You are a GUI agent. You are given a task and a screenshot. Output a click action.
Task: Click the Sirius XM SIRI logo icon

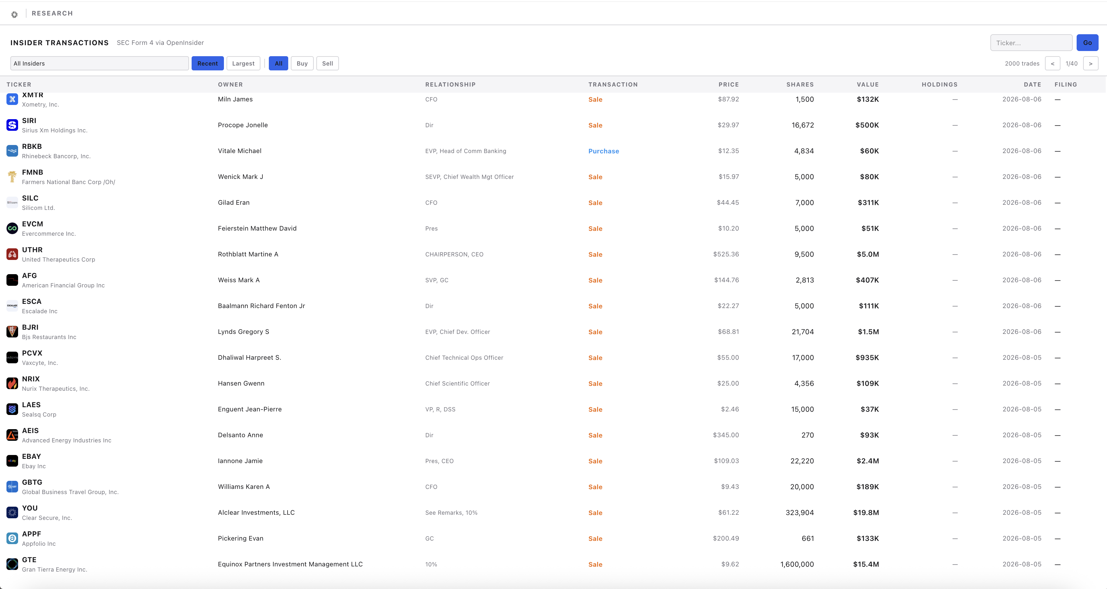pos(12,125)
